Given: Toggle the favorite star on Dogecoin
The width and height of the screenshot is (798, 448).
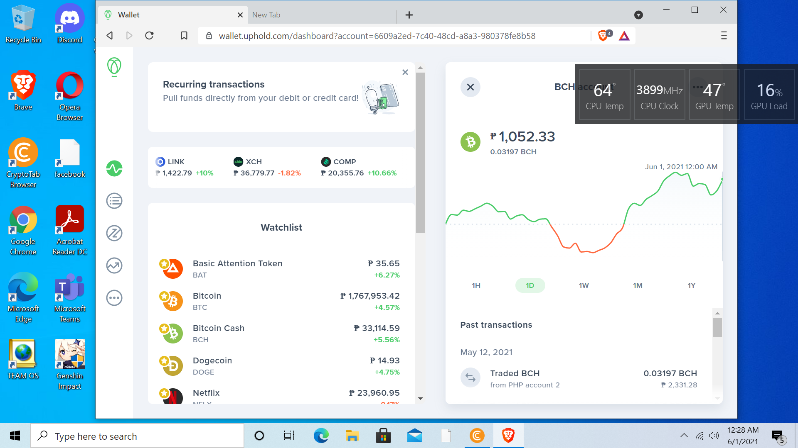Looking at the screenshot, I should pos(164,361).
